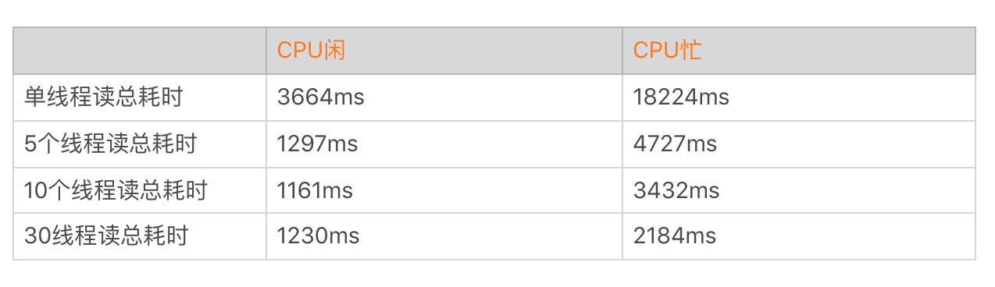995x287 pixels.
Task: Click the 18224ms cell
Action: (681, 97)
